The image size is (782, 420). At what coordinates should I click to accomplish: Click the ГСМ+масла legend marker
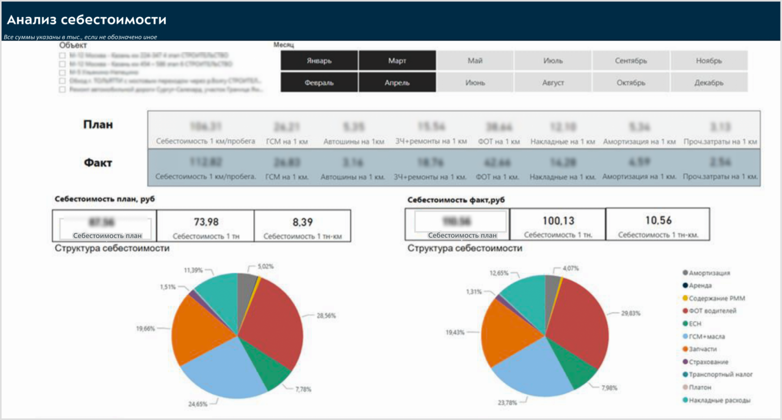(685, 336)
